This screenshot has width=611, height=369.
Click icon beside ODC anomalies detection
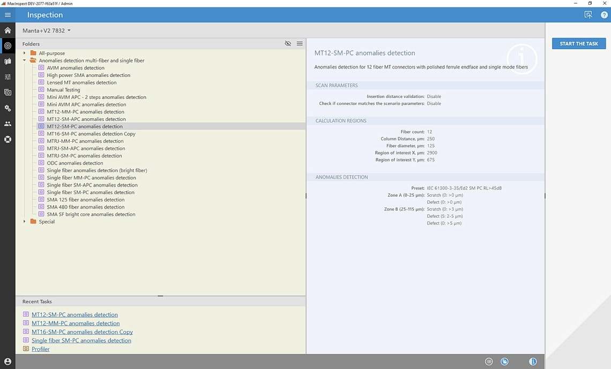pyautogui.click(x=41, y=163)
